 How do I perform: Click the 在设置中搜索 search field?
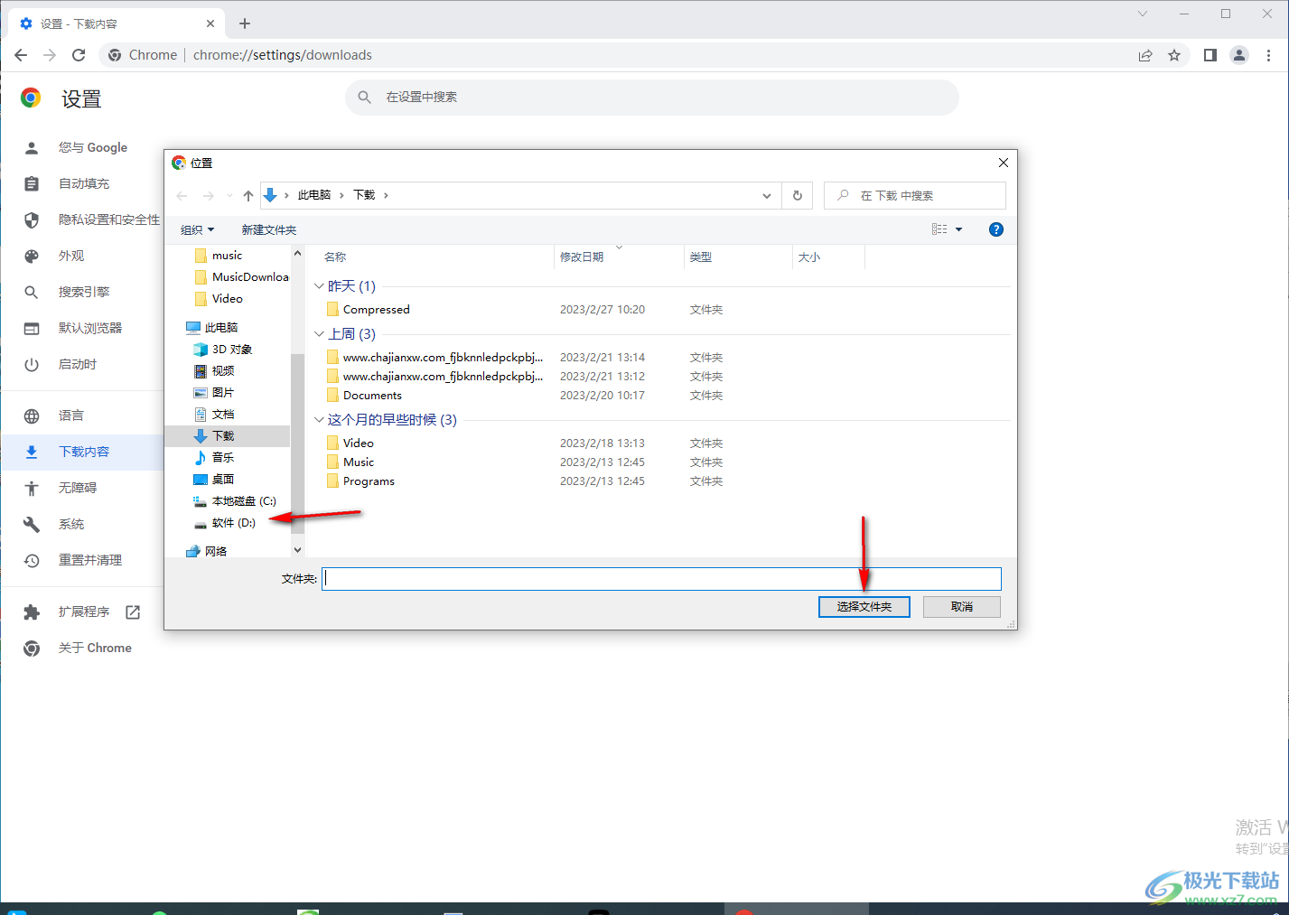coord(652,97)
